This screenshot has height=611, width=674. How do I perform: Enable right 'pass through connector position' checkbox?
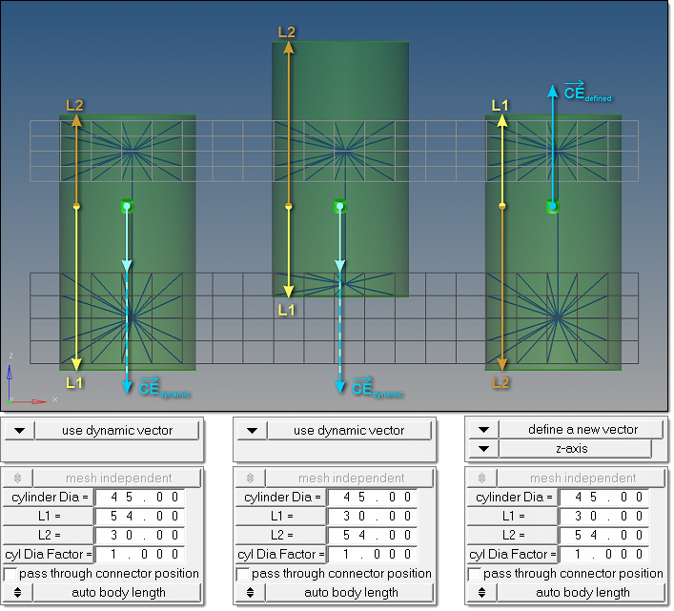[x=474, y=575]
